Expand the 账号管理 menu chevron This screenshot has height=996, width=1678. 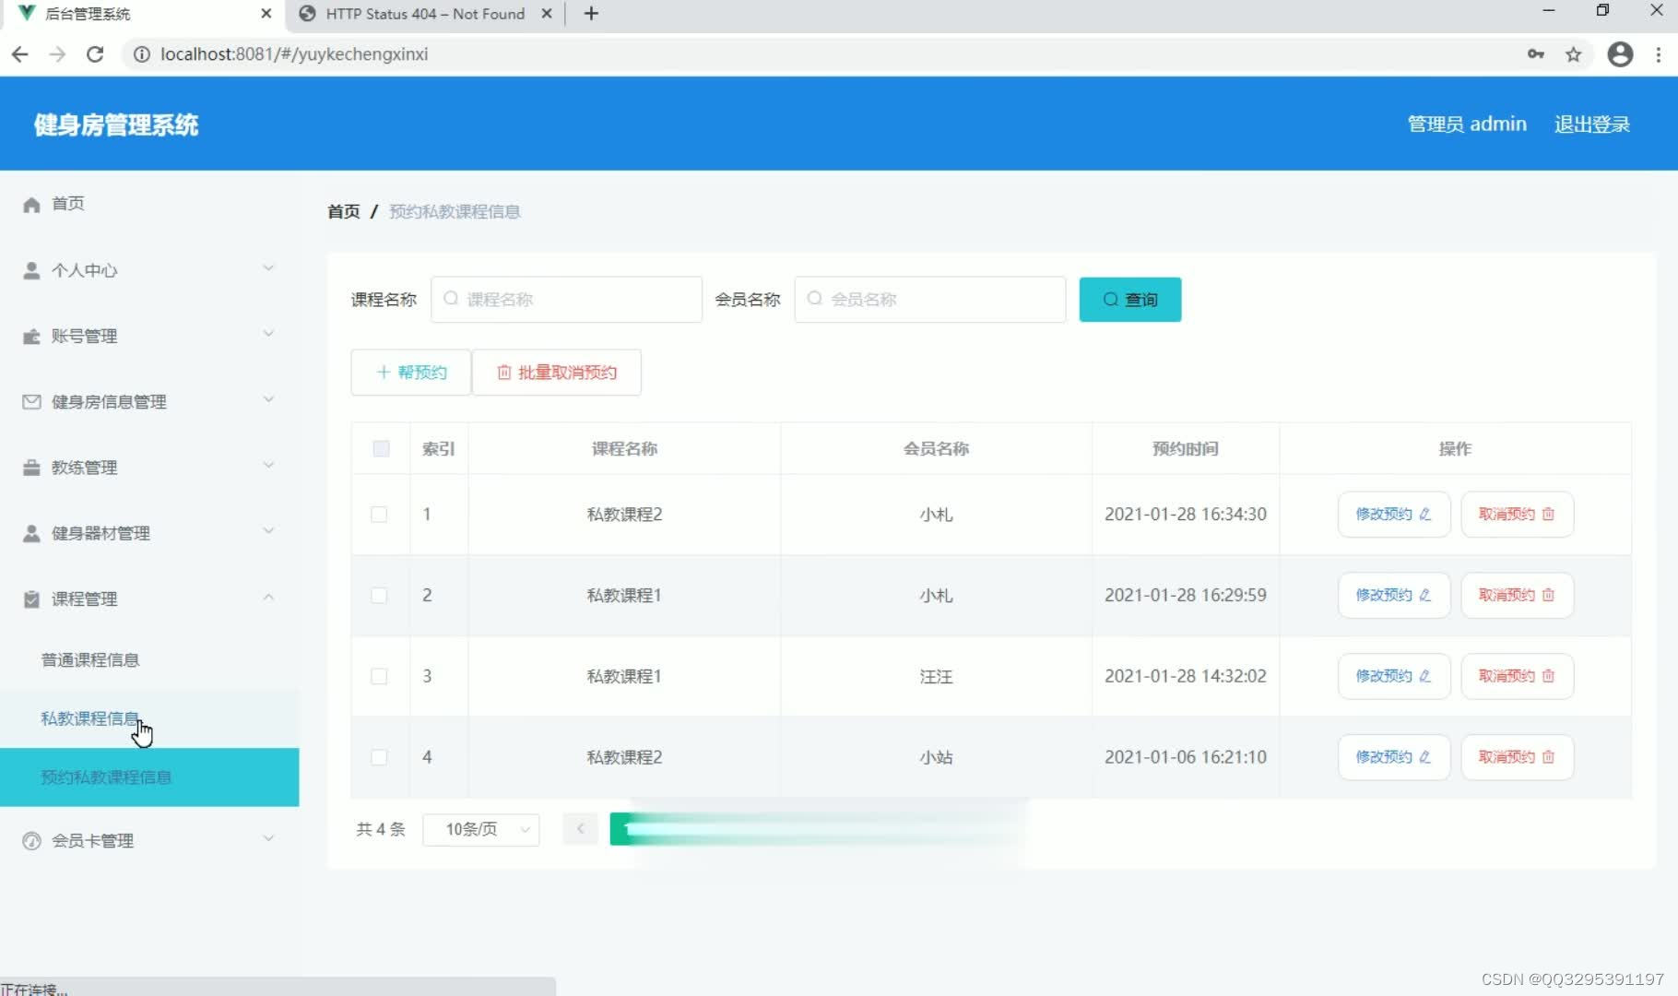[268, 334]
